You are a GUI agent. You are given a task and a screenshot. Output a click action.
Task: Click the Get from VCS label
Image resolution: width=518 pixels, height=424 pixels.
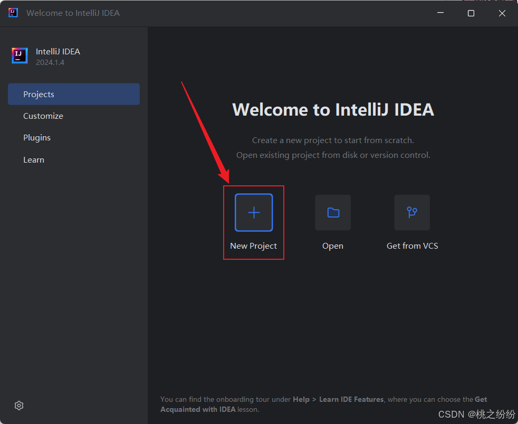point(413,246)
